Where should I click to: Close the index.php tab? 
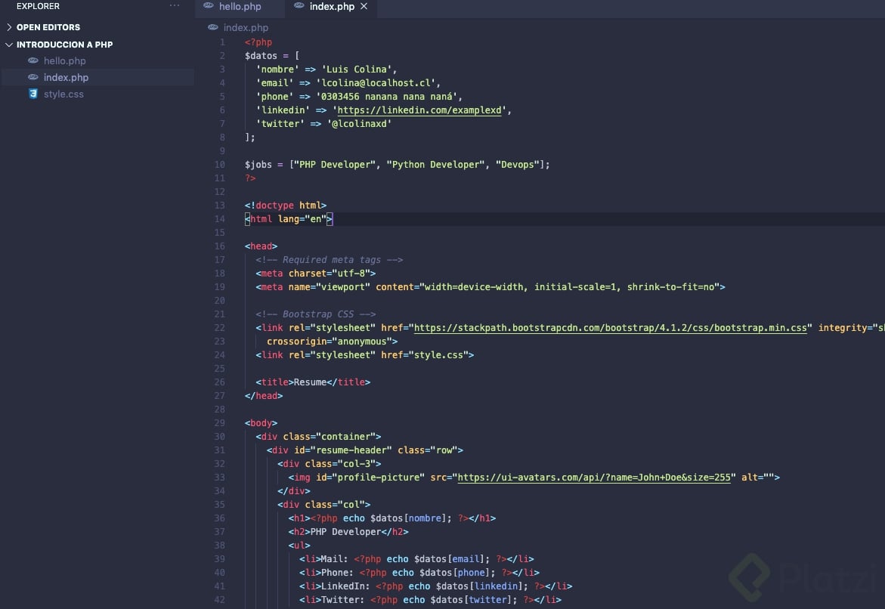coord(364,6)
